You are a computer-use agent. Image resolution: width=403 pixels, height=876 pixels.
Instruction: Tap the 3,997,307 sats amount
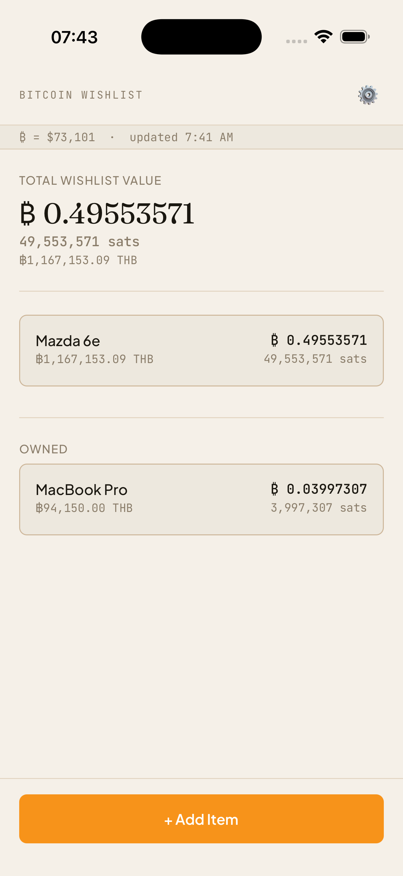(x=318, y=508)
